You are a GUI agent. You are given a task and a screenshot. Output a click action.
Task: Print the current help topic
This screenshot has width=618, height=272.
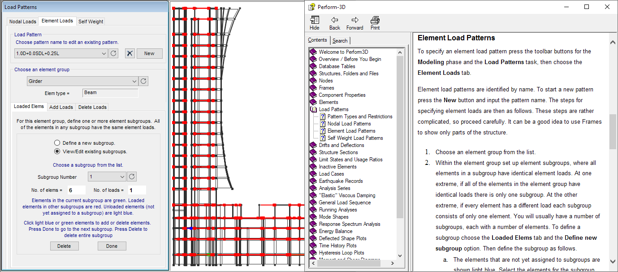point(375,23)
